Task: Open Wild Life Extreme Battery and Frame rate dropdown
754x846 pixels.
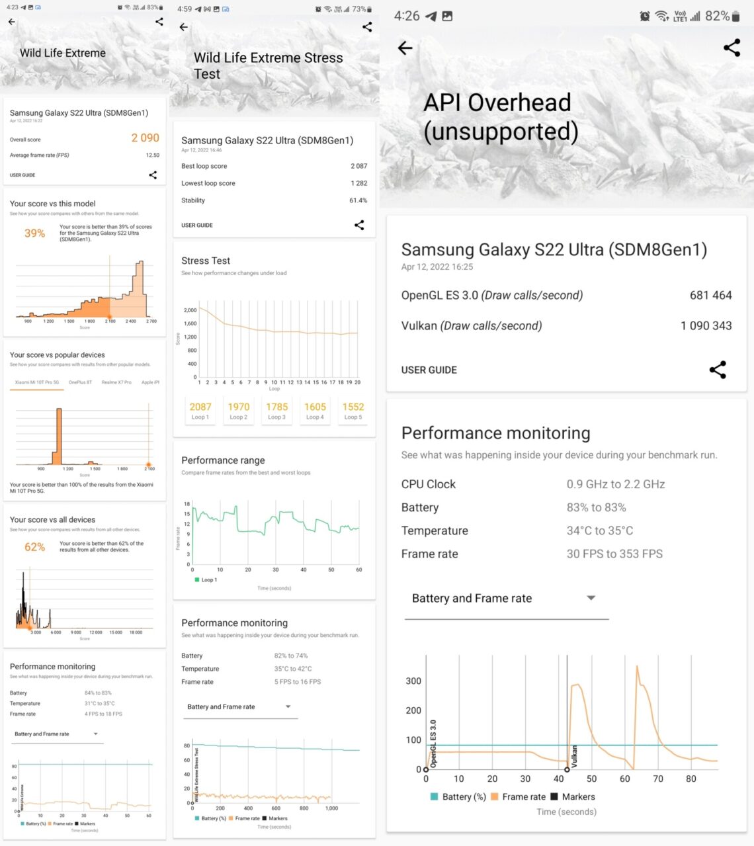Action: [x=57, y=734]
